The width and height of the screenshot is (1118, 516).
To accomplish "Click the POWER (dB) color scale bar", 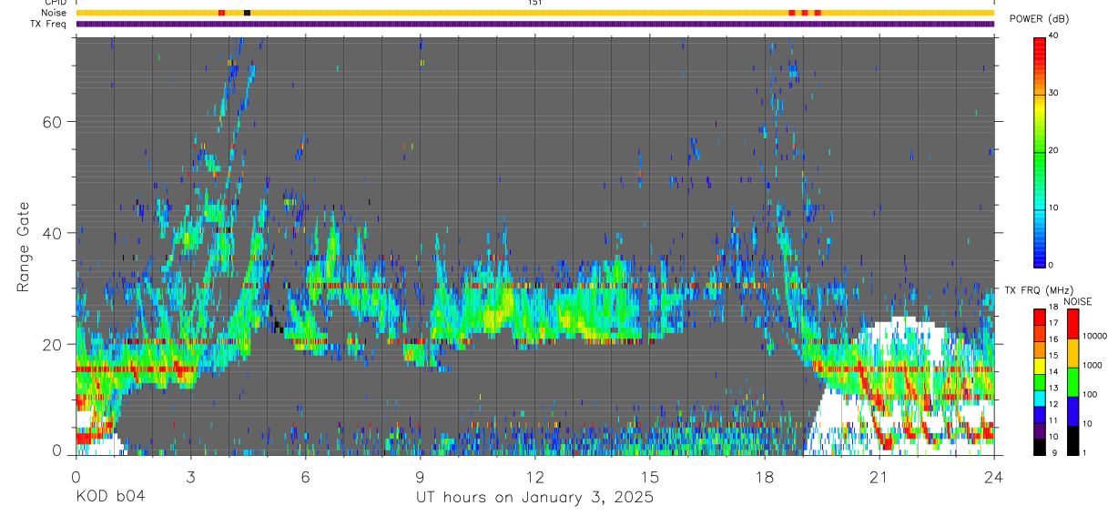I will click(1039, 151).
